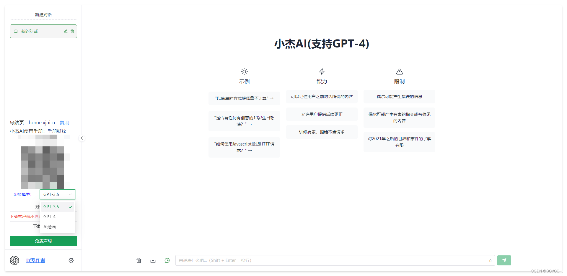Click the 训练有素，拒绝不当请求 card
This screenshot has width=567, height=276.
322,132
